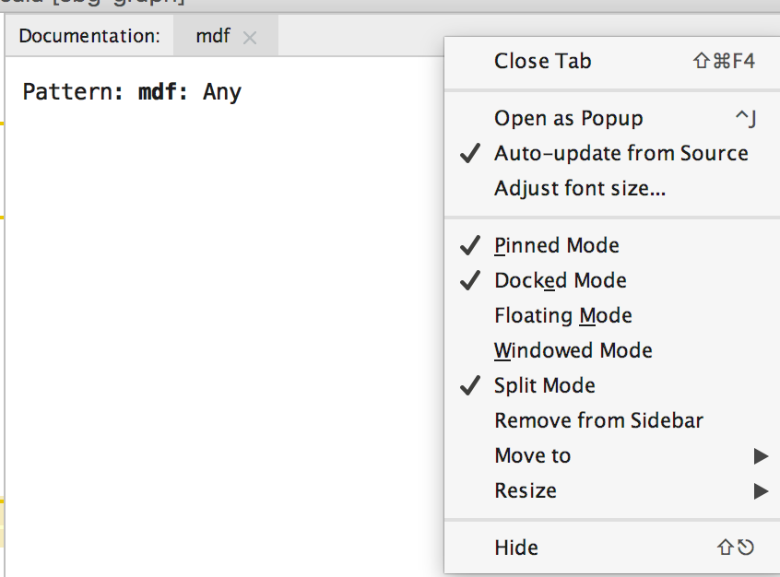
Task: Toggle Auto-update from Source
Action: click(x=620, y=154)
